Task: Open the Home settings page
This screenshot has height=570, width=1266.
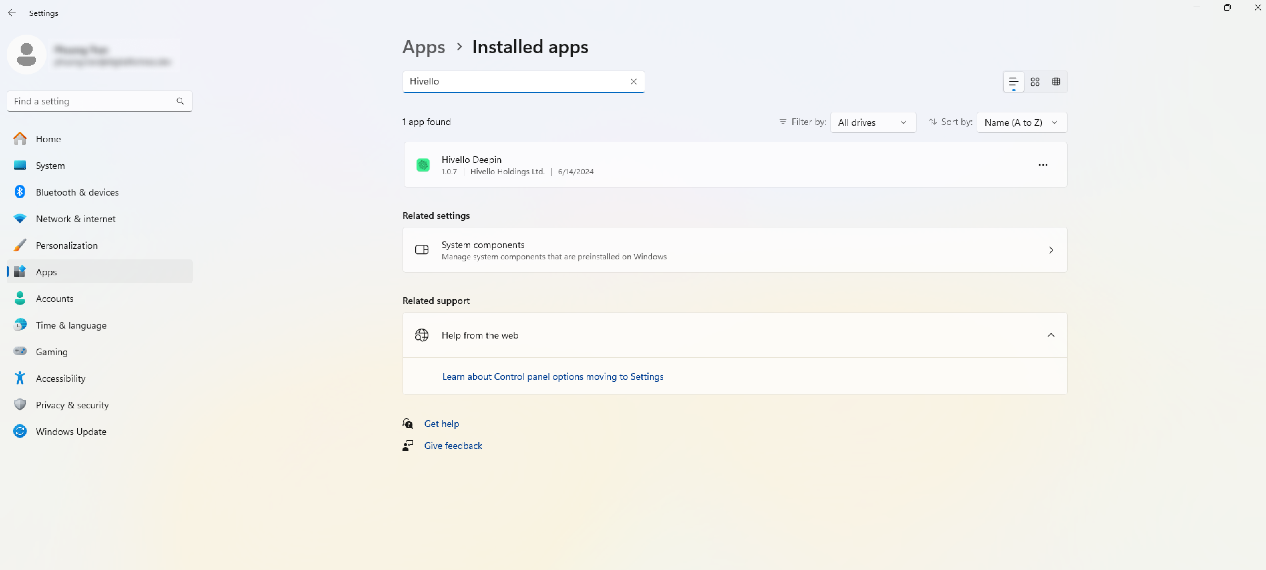Action: pyautogui.click(x=48, y=139)
